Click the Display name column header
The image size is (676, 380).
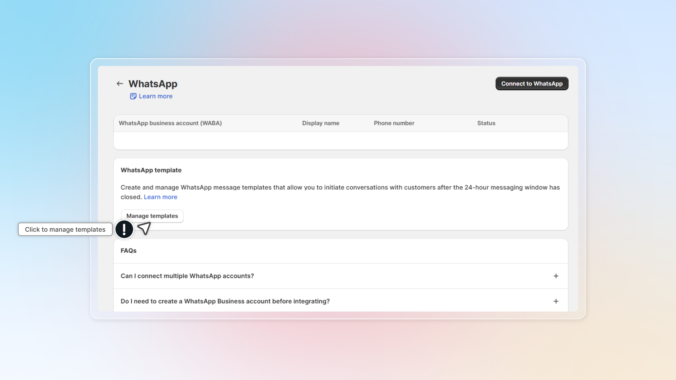[x=320, y=123]
